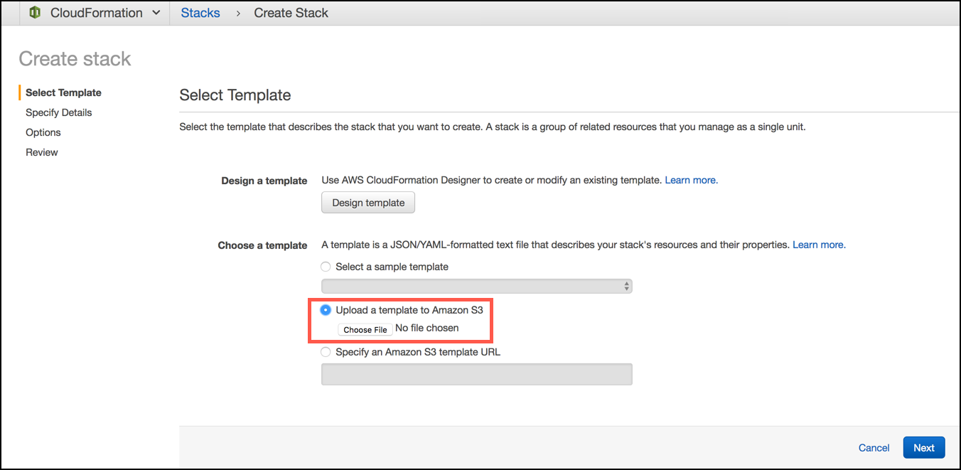
Task: Enable the Specify an Amazon S3 template URL option
Action: click(326, 351)
